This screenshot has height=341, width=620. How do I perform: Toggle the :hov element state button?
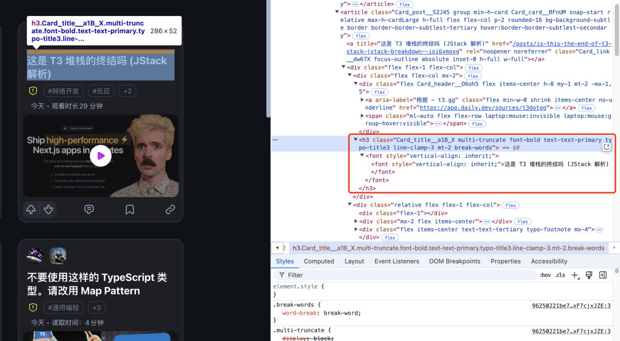[x=545, y=275]
